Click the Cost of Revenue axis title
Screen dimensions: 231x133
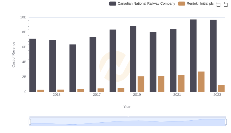(14, 55)
